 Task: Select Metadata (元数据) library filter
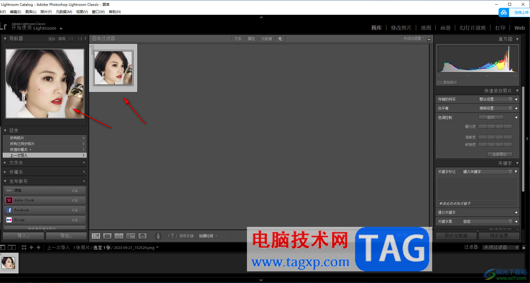(266, 39)
